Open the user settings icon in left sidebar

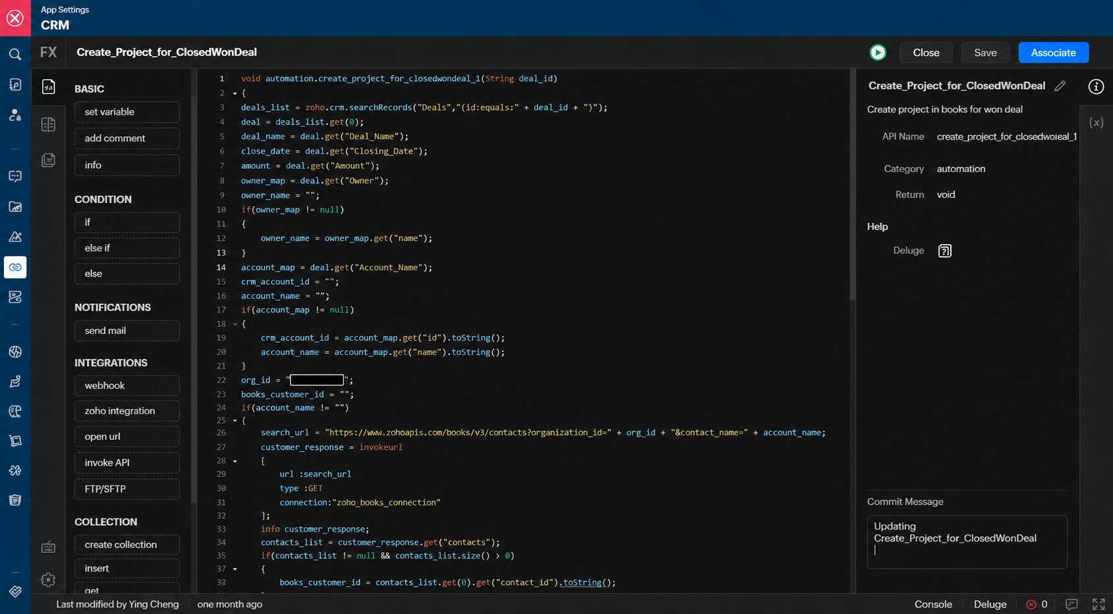[15, 115]
